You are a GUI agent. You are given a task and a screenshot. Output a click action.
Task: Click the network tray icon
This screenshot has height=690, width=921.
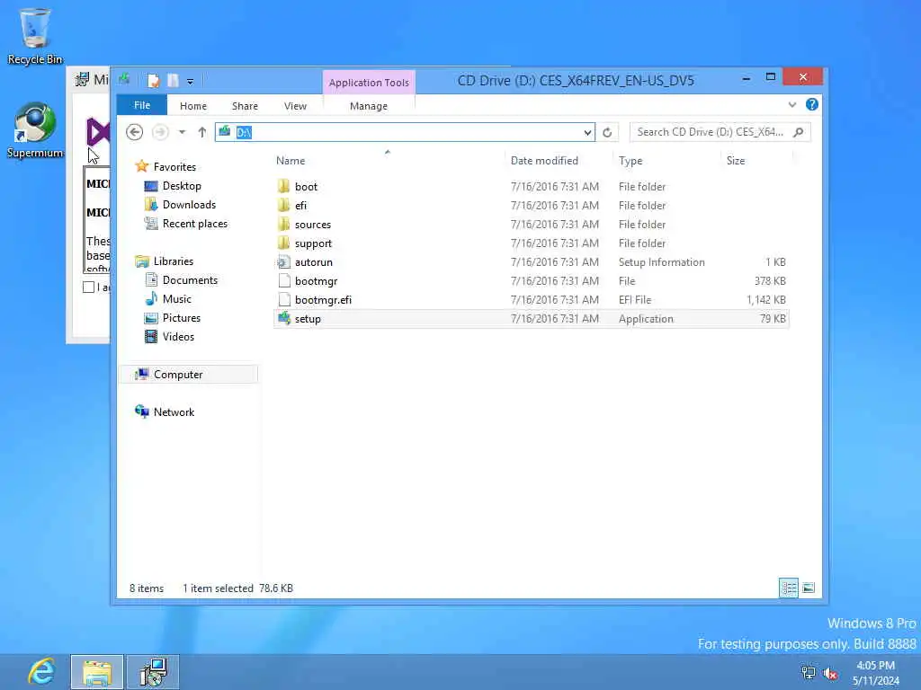pyautogui.click(x=809, y=674)
